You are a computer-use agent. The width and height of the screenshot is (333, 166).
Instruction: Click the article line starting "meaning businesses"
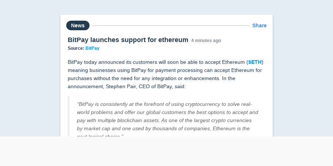(x=165, y=70)
